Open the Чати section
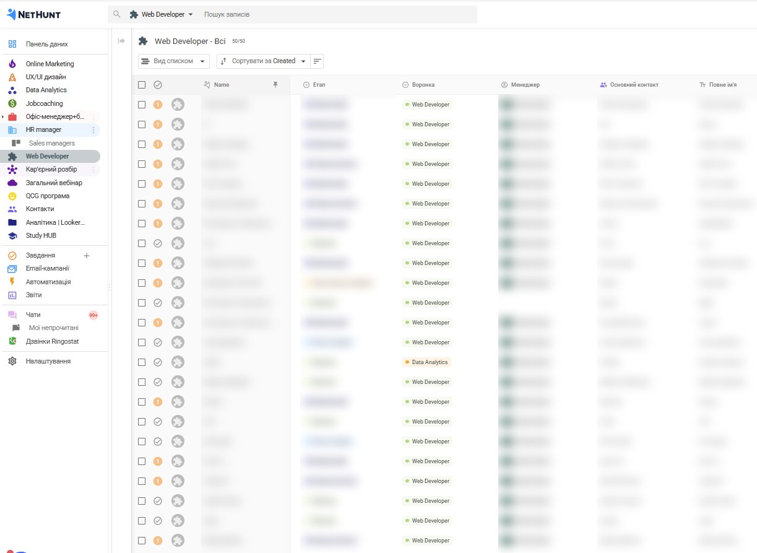The image size is (757, 553). click(x=33, y=315)
